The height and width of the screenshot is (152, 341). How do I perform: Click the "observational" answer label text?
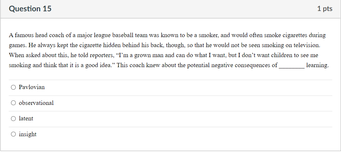click(x=36, y=103)
